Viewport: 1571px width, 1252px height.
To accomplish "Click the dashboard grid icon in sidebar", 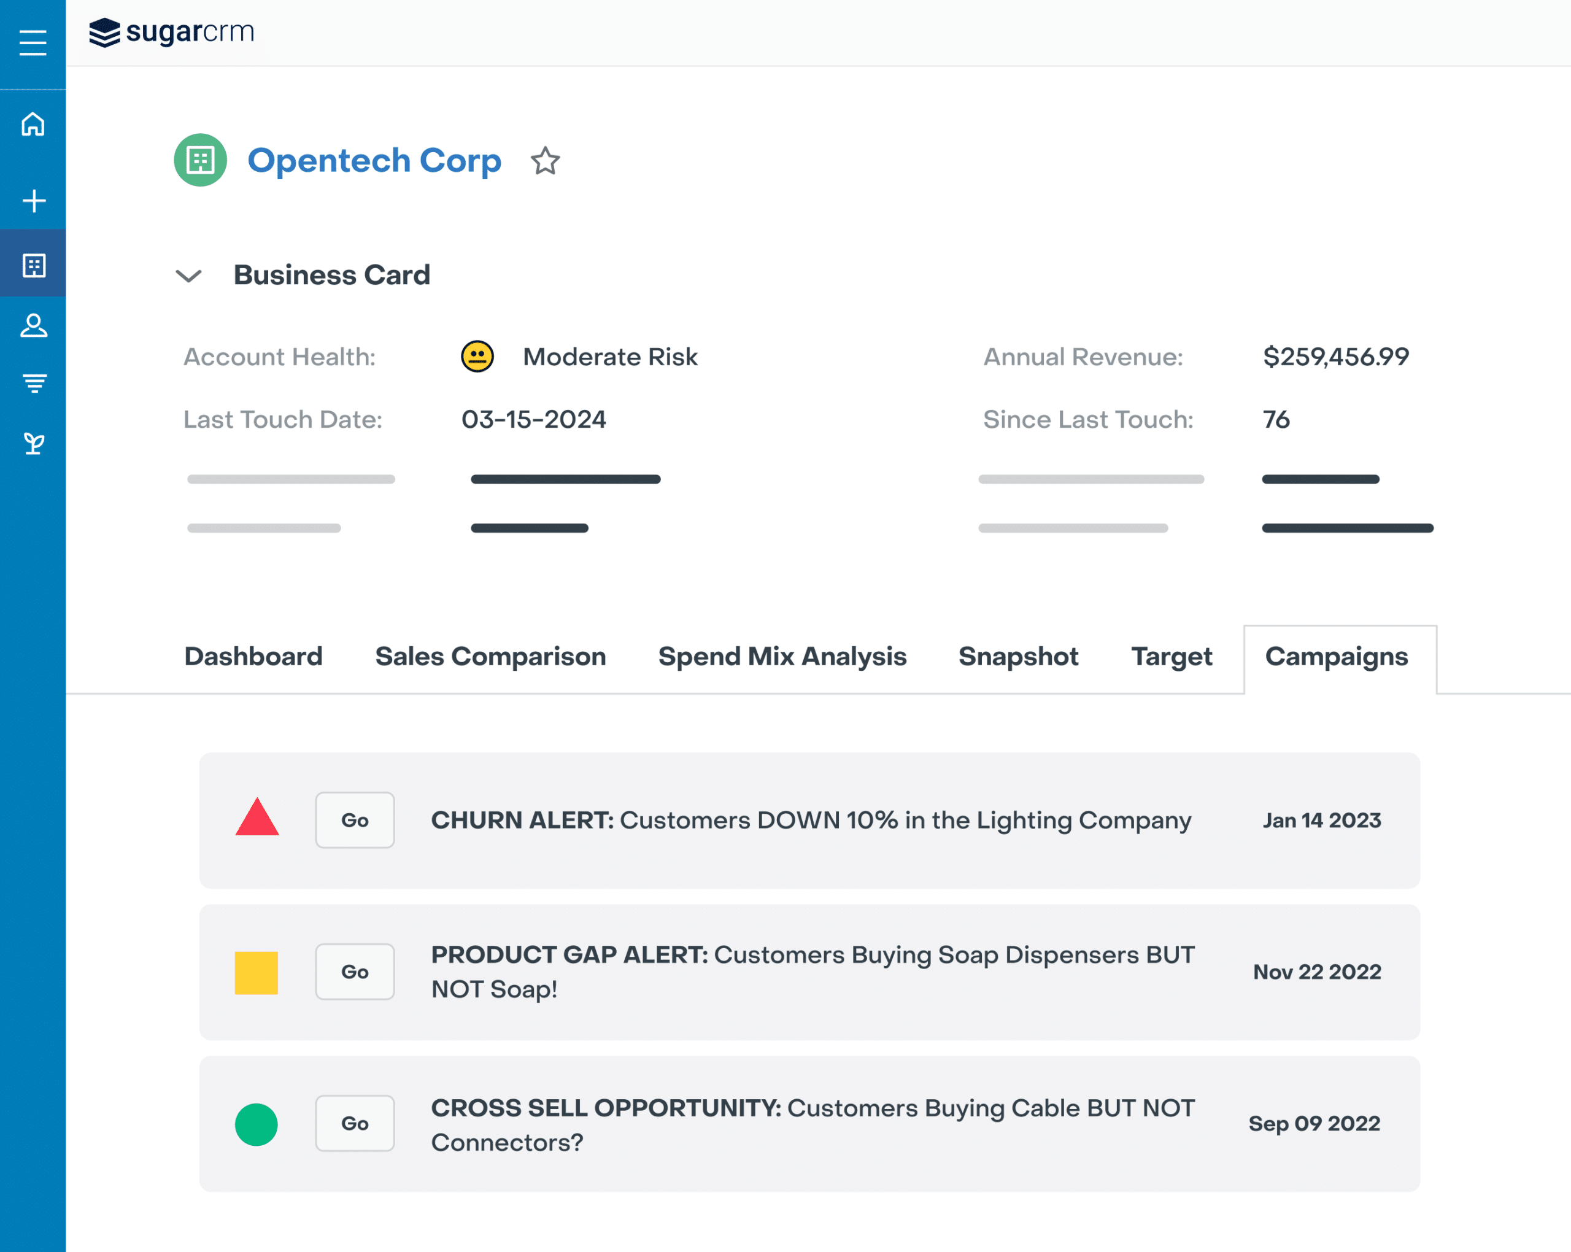I will tap(33, 265).
